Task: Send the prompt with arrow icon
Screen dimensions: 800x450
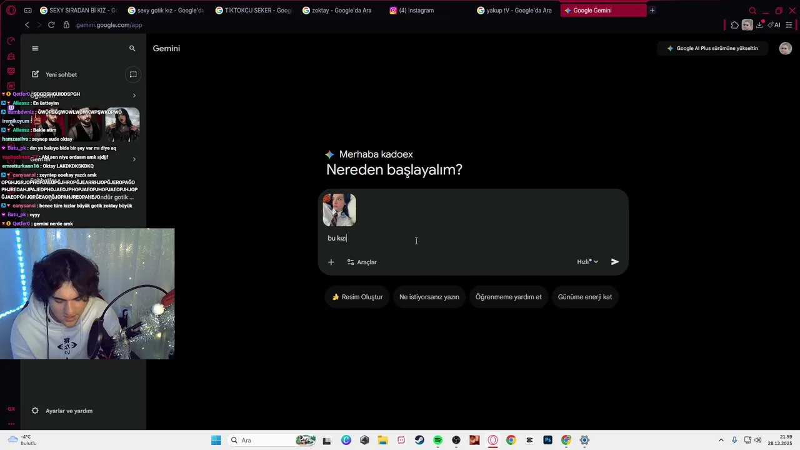Action: tap(615, 262)
